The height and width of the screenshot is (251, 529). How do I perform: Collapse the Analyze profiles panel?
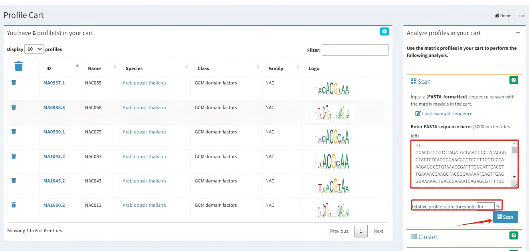tap(518, 33)
